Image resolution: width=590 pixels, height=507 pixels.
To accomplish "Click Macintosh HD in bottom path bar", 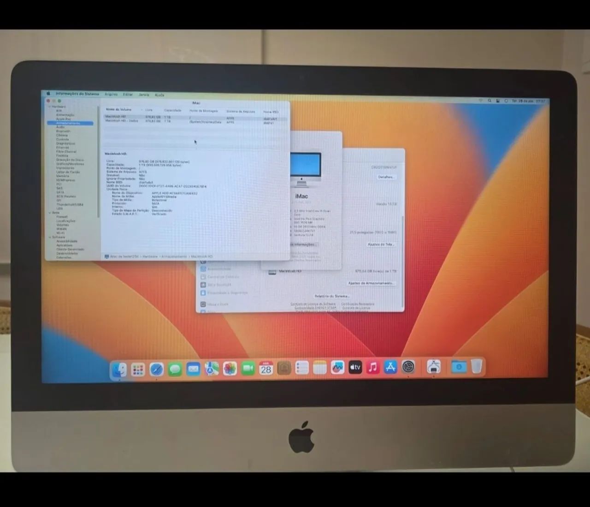I will click(x=201, y=256).
